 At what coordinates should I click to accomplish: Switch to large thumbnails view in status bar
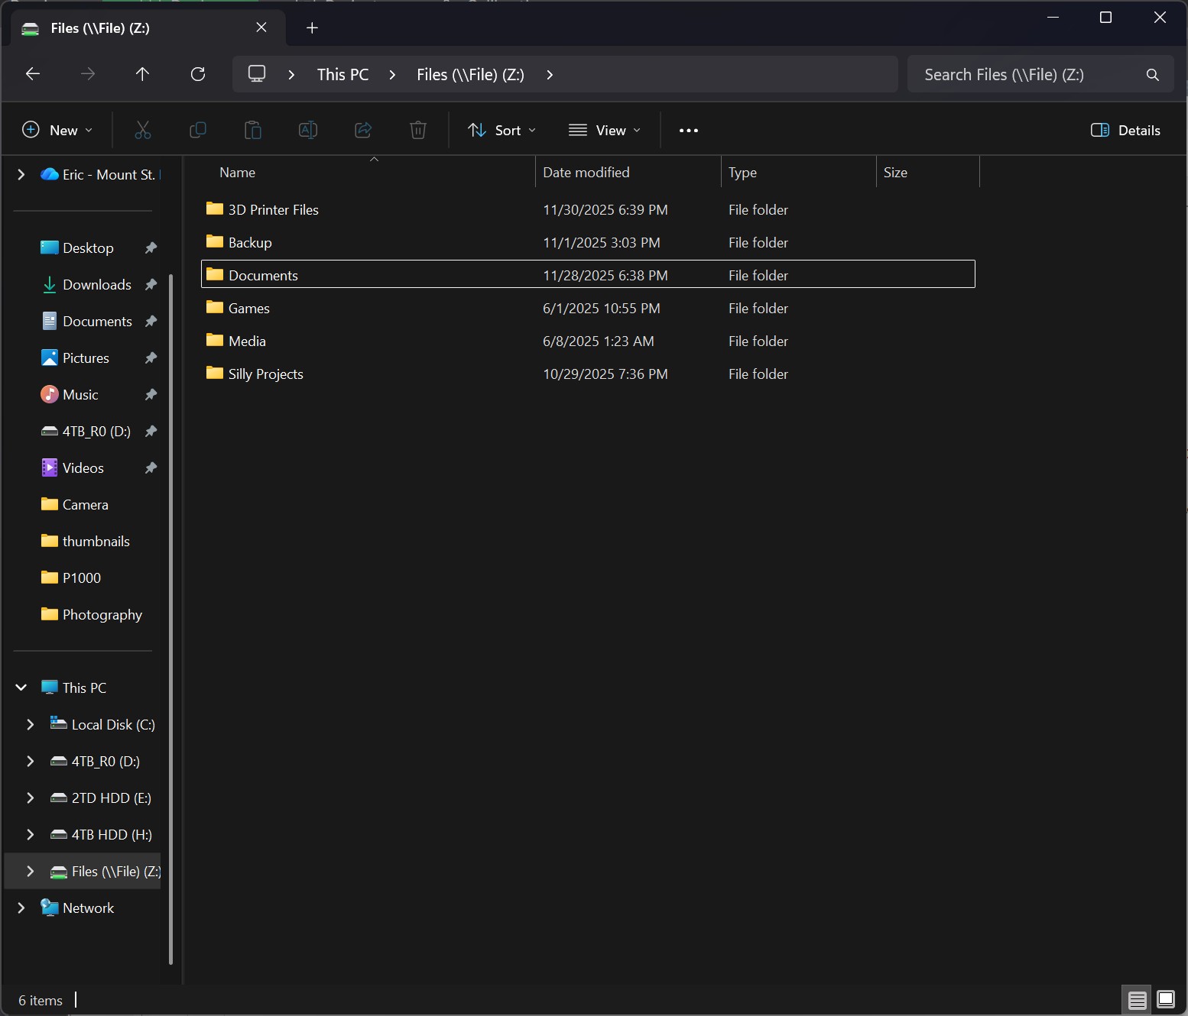1166,999
